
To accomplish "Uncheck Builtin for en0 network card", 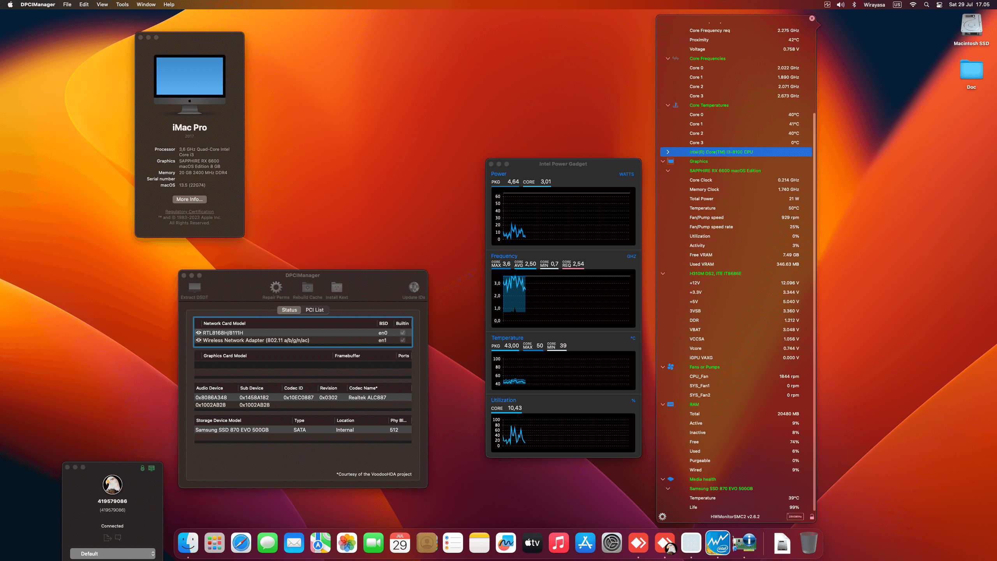I will point(402,332).
